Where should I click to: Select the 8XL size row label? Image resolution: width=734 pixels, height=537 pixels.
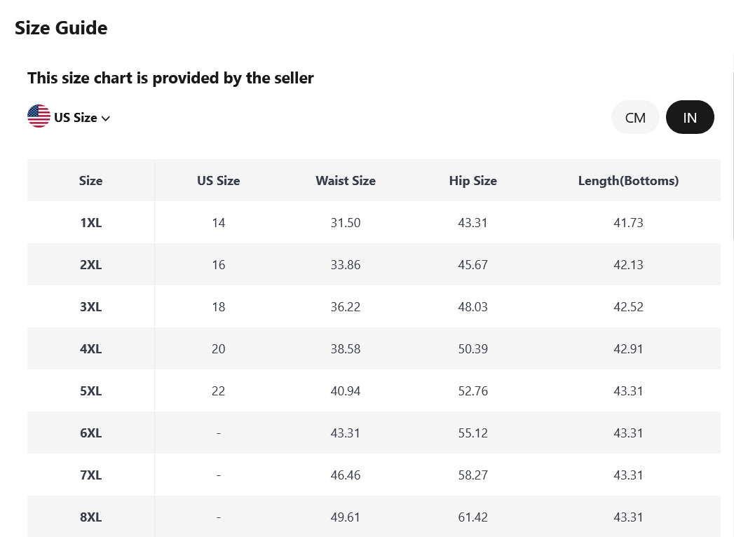(x=91, y=517)
